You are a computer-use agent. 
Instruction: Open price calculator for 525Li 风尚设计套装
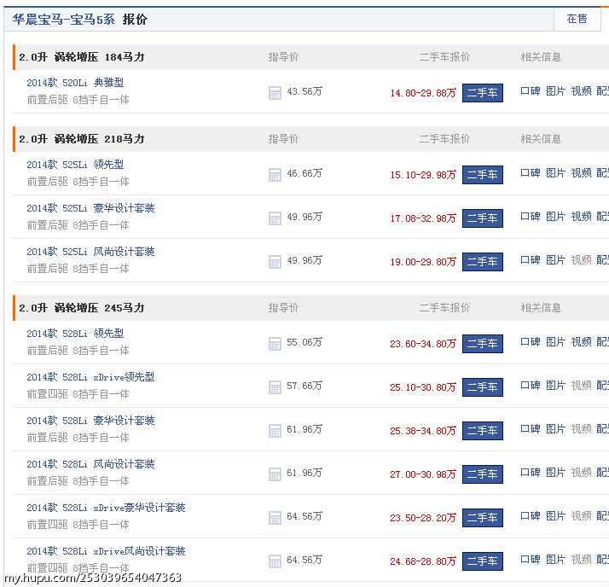(x=275, y=262)
